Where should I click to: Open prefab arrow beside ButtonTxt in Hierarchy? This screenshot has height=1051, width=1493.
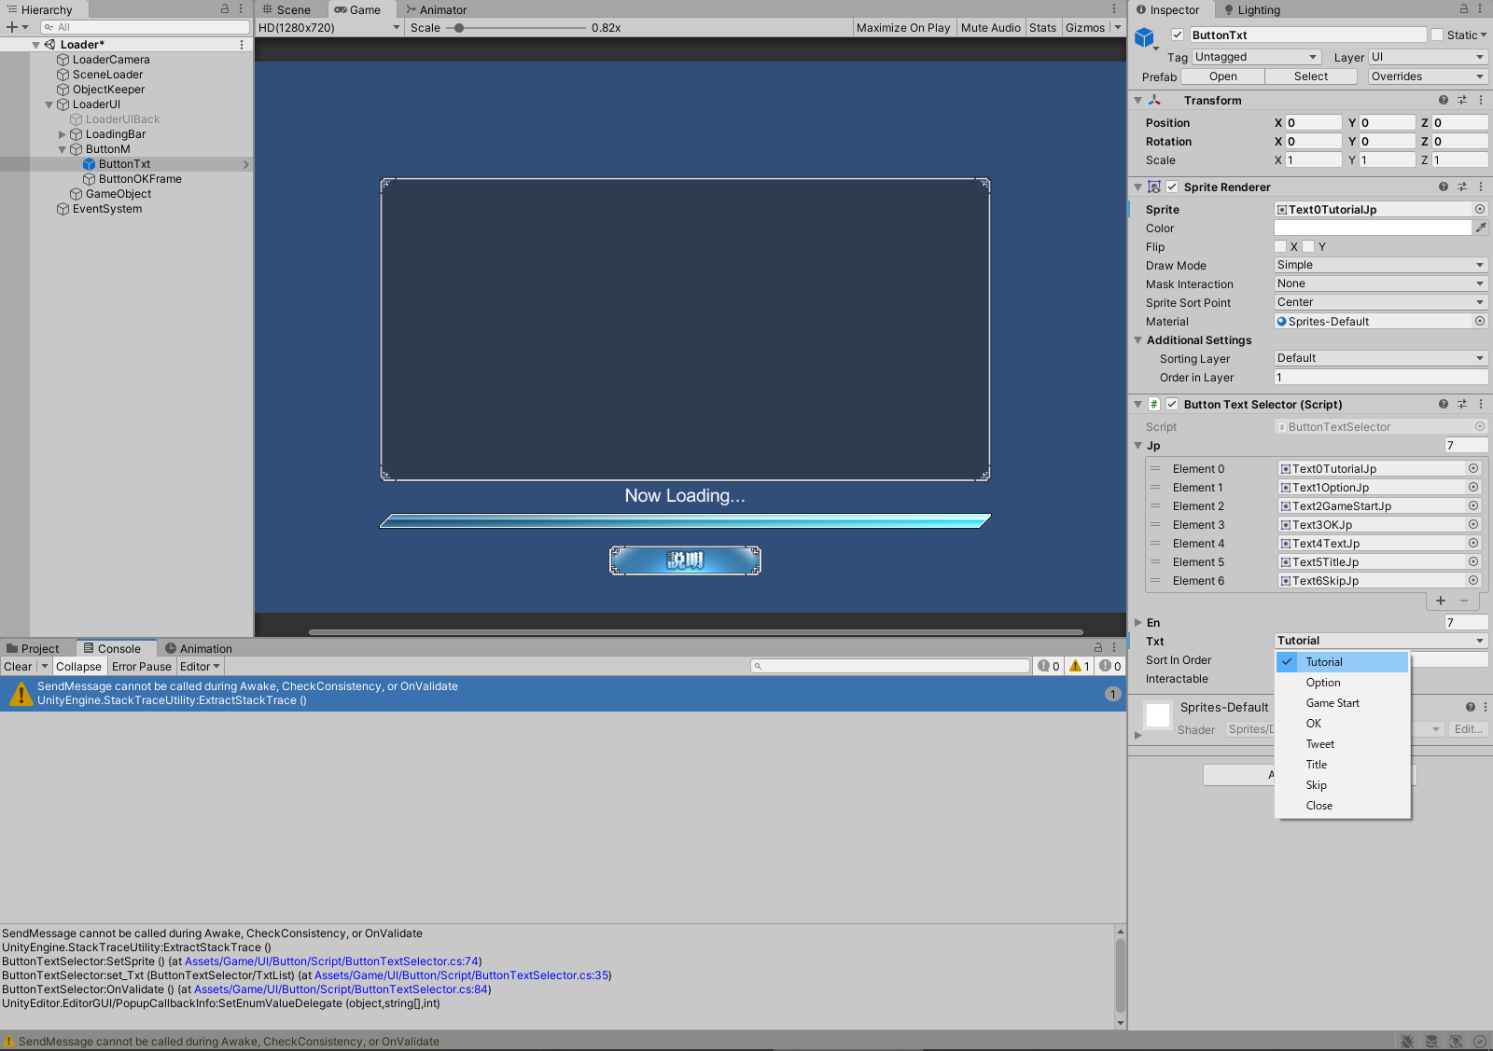click(246, 164)
